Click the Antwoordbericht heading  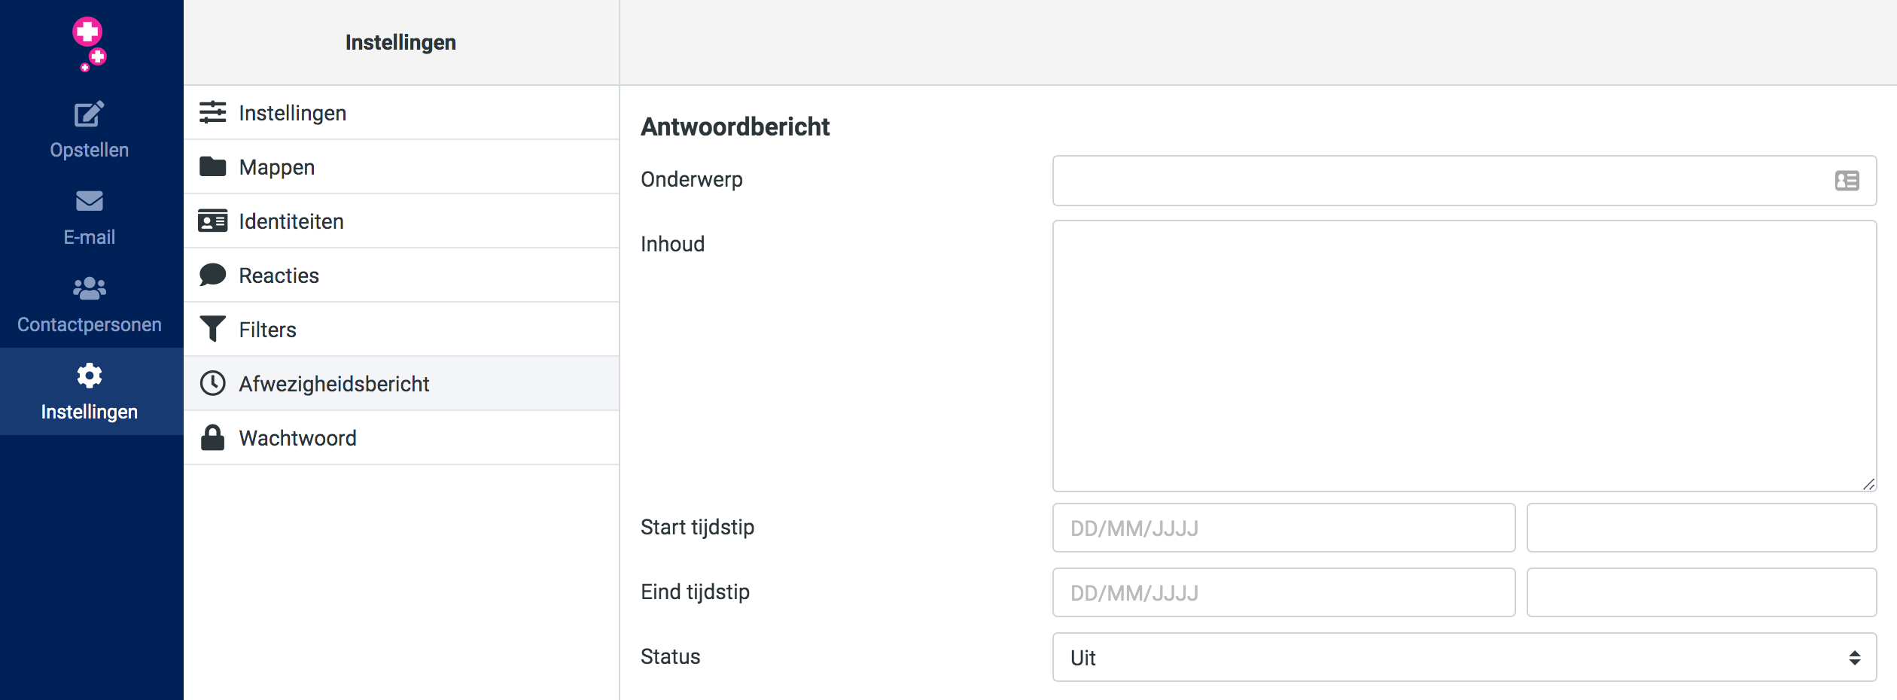coord(735,126)
